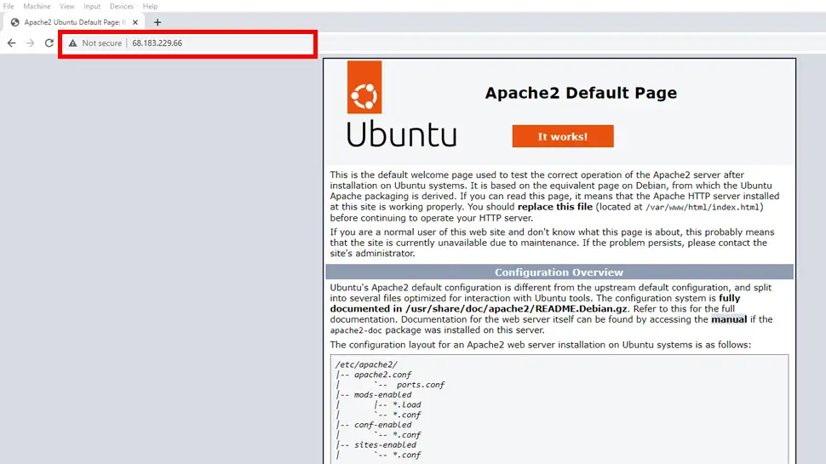Viewport: 826px width, 464px height.
Task: Click the Configuration Overview section header
Action: [559, 272]
